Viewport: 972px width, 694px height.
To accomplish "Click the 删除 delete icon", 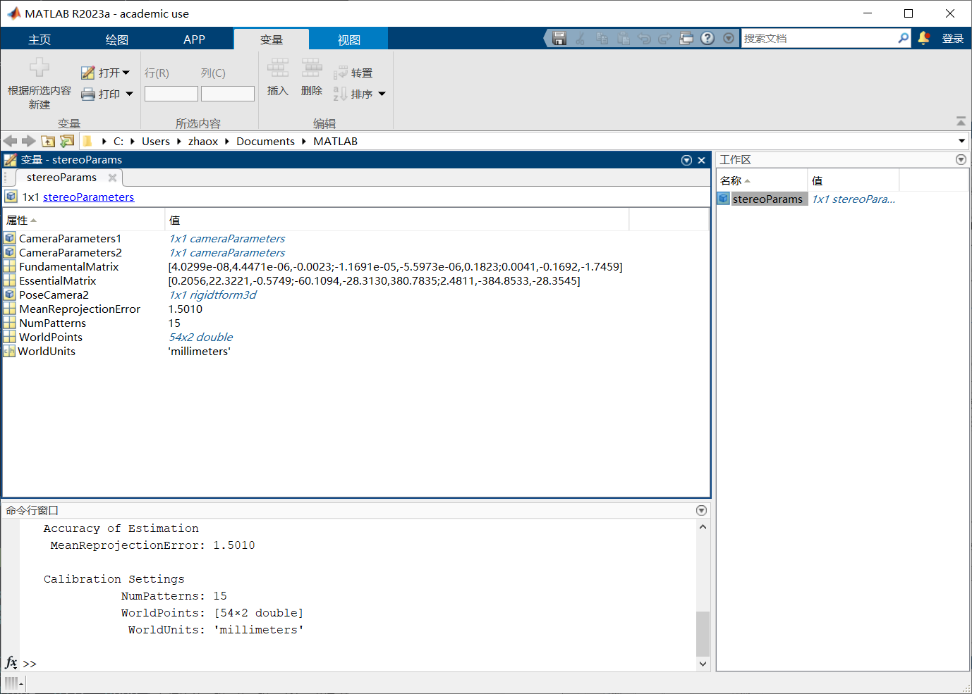I will click(312, 68).
